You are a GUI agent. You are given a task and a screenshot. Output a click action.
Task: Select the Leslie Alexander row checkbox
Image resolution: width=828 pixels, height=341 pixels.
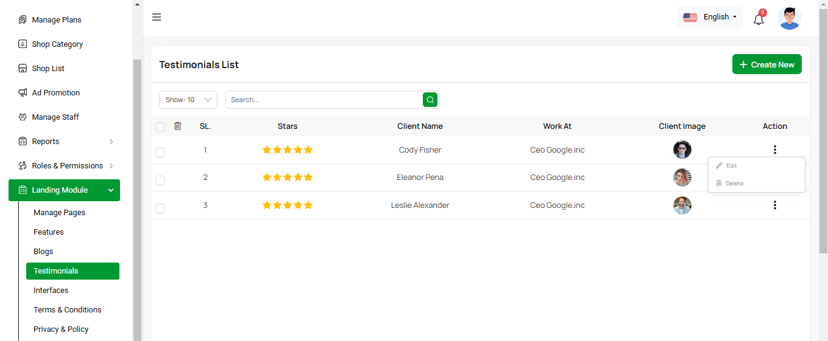[160, 208]
